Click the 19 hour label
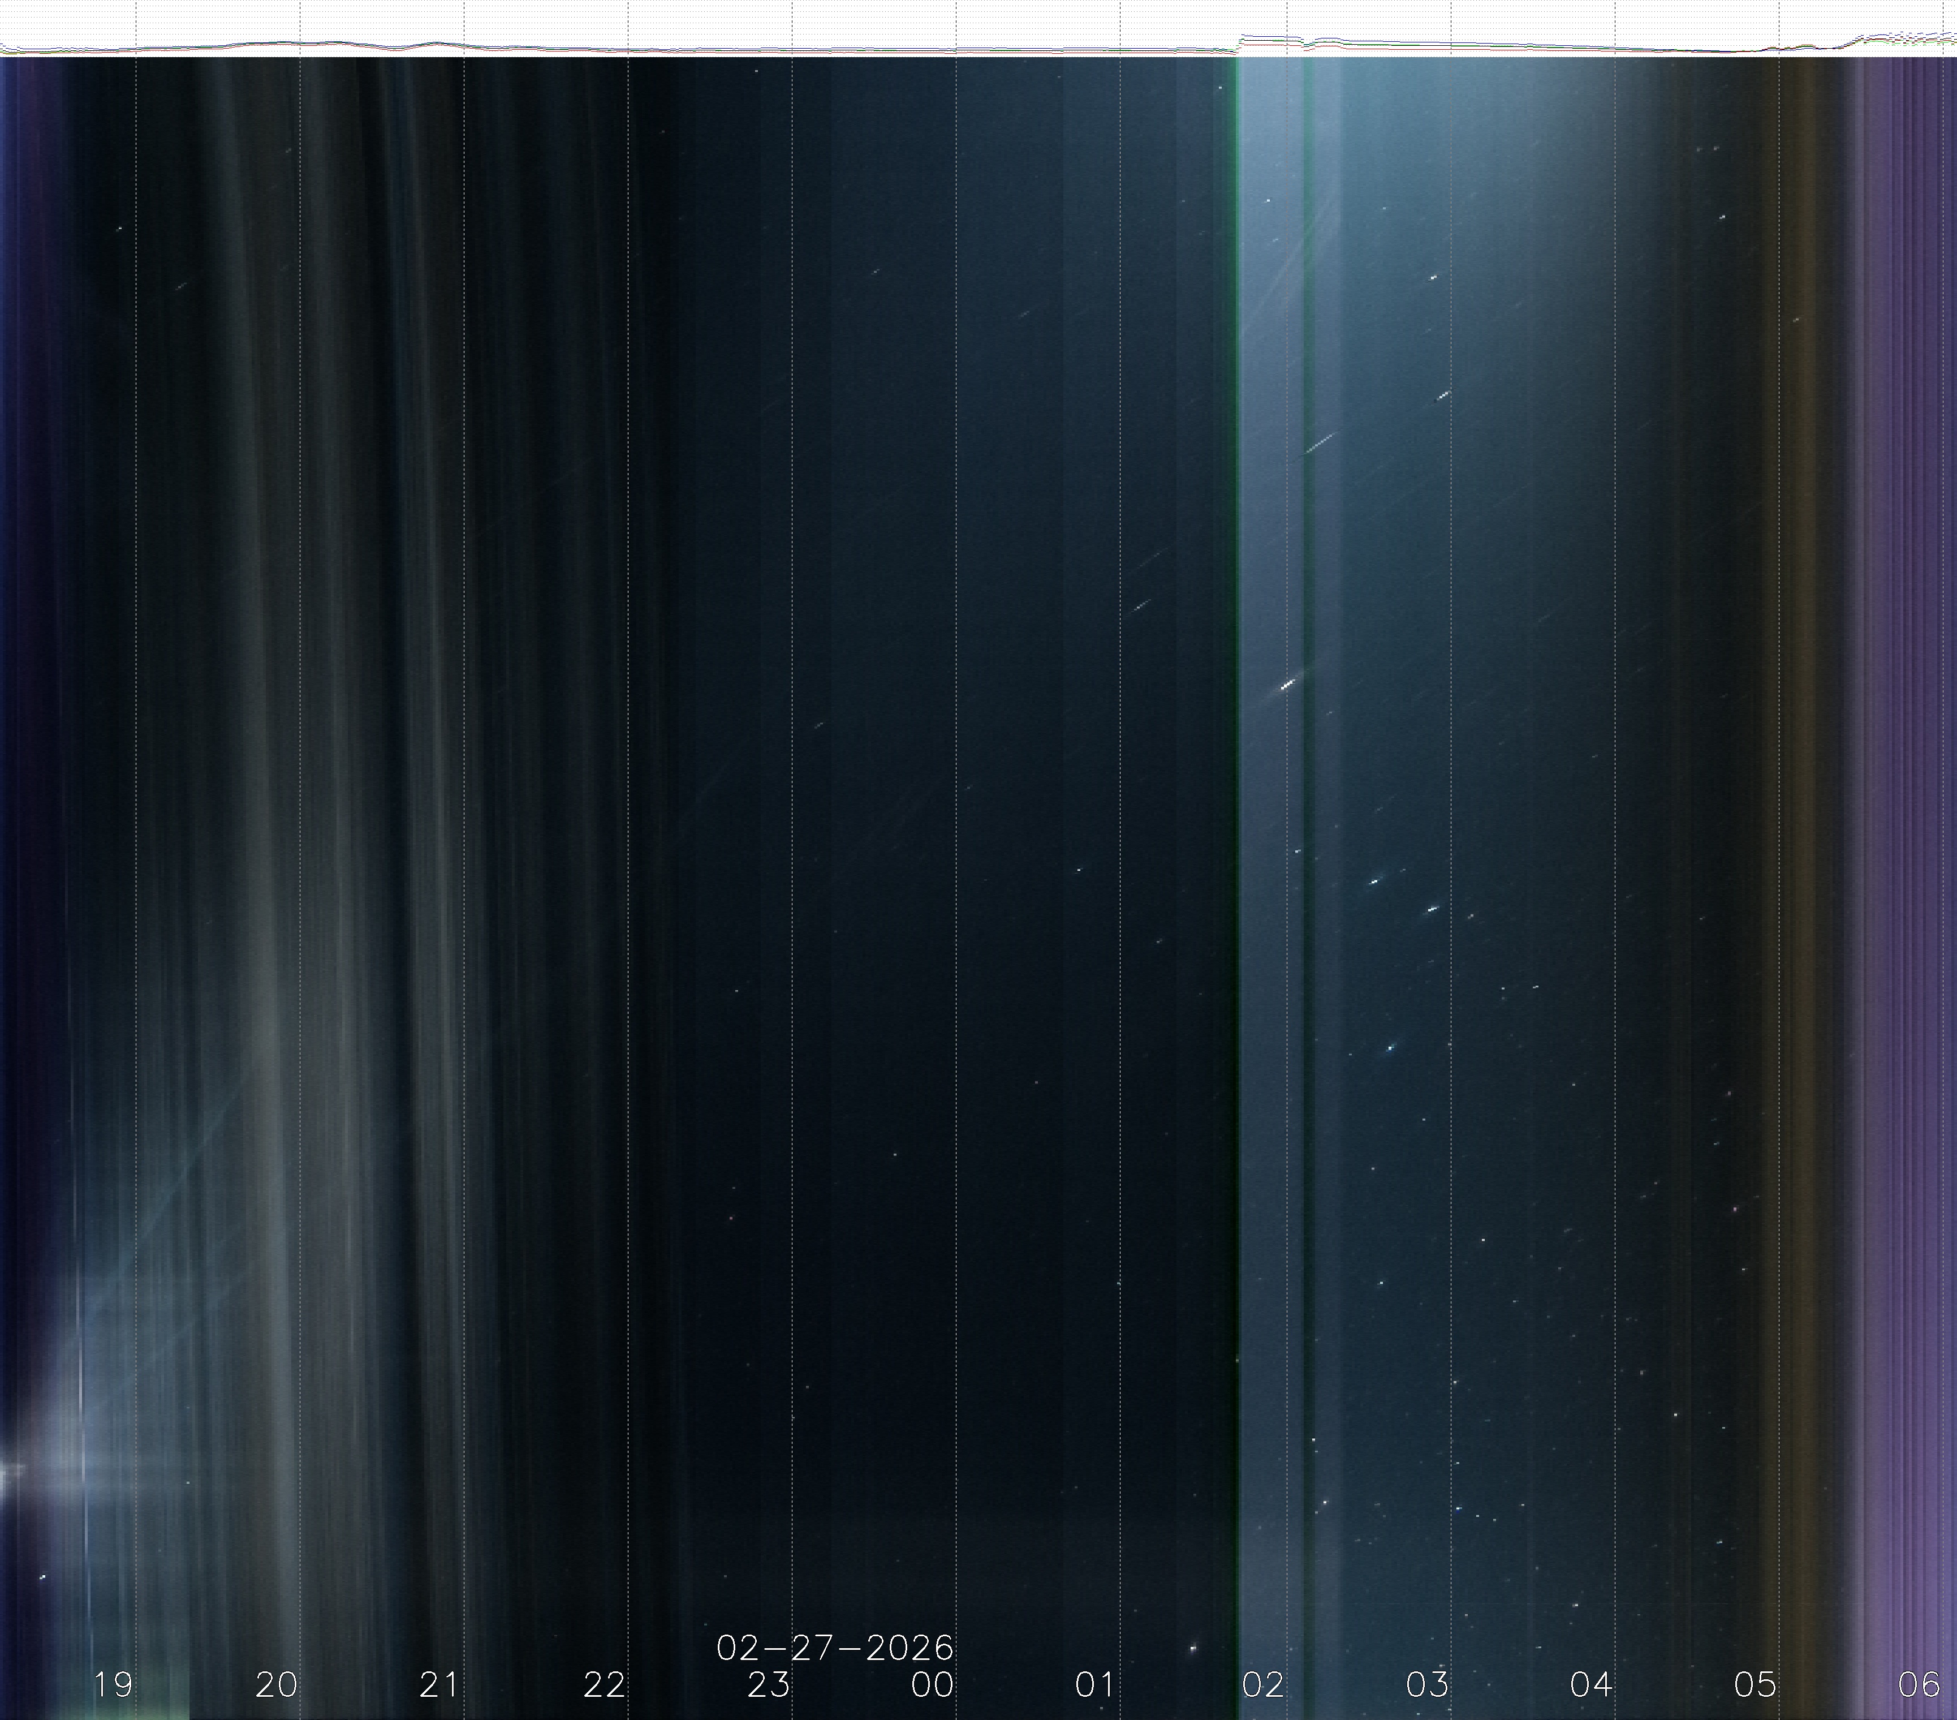 click(113, 1684)
